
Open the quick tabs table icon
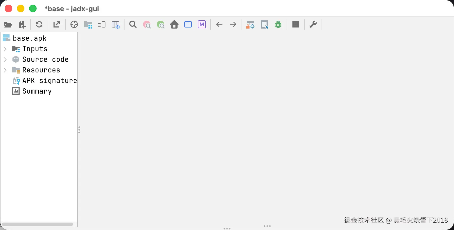115,25
